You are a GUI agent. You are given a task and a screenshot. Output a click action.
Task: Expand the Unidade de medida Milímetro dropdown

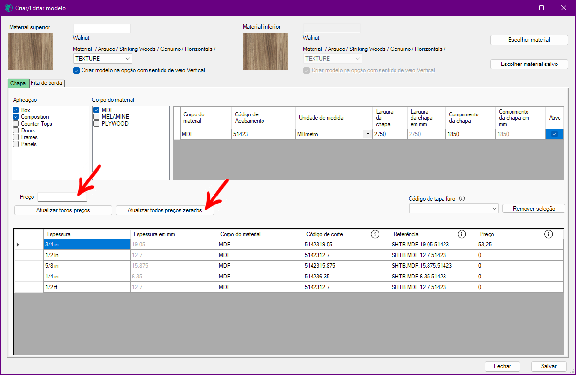pos(367,134)
